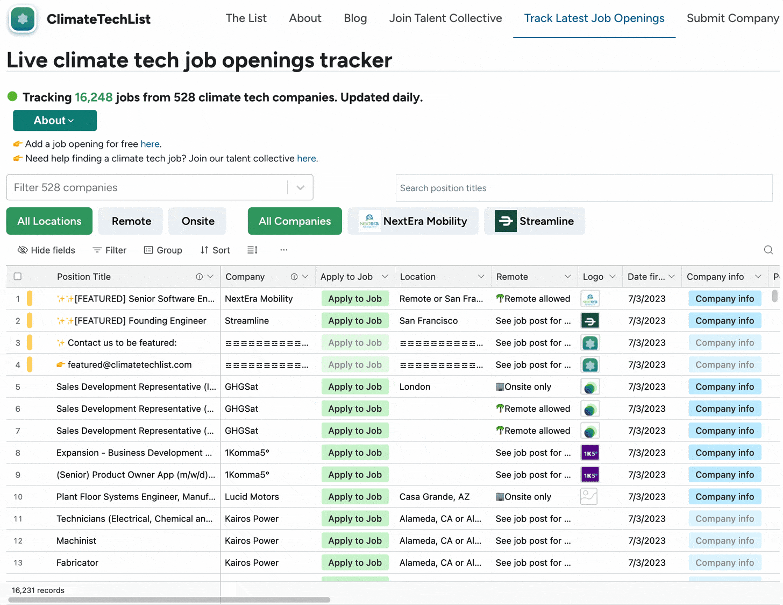Viewport: 783px width, 605px height.
Task: Toggle the select-all rows checkbox
Action: [18, 277]
